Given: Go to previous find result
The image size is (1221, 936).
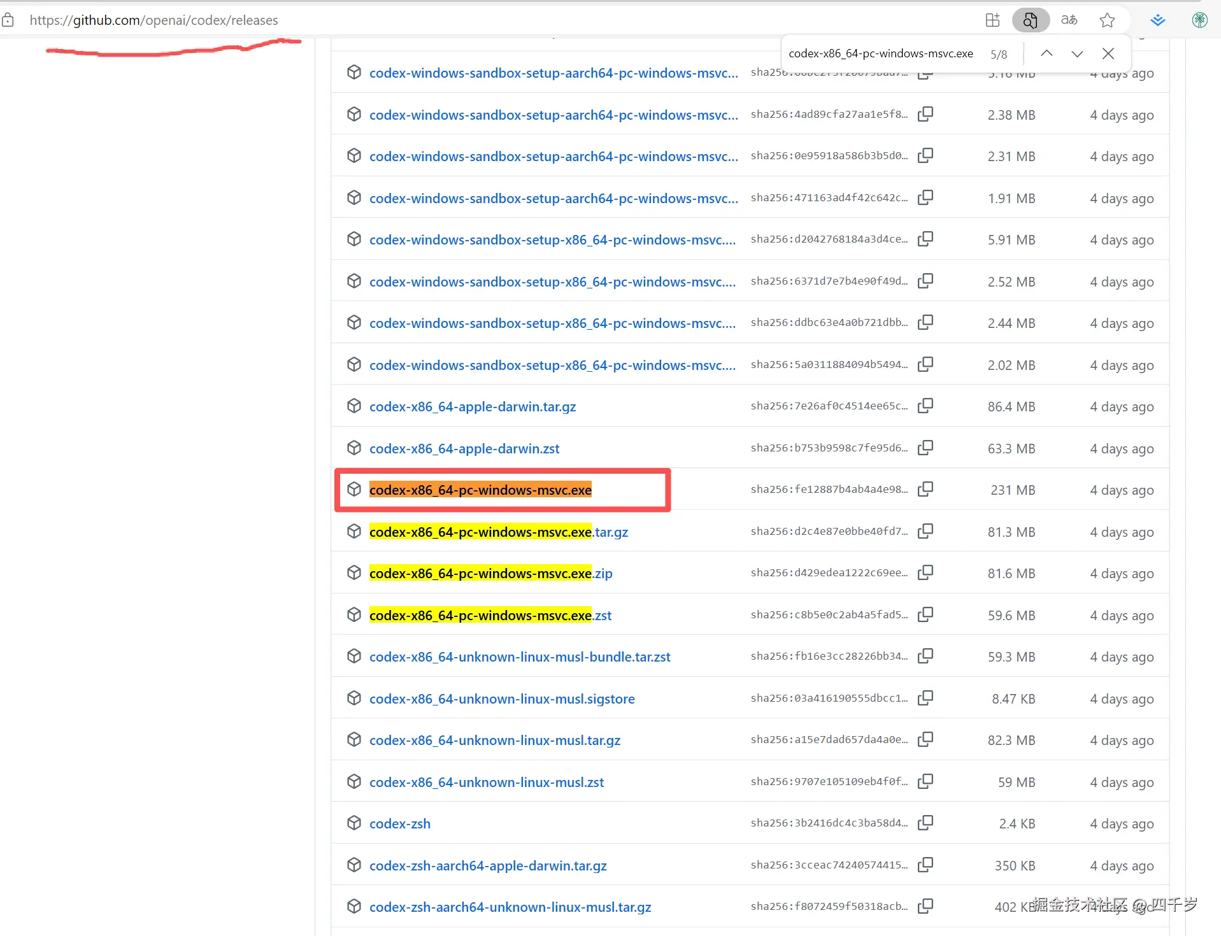Looking at the screenshot, I should (x=1046, y=53).
